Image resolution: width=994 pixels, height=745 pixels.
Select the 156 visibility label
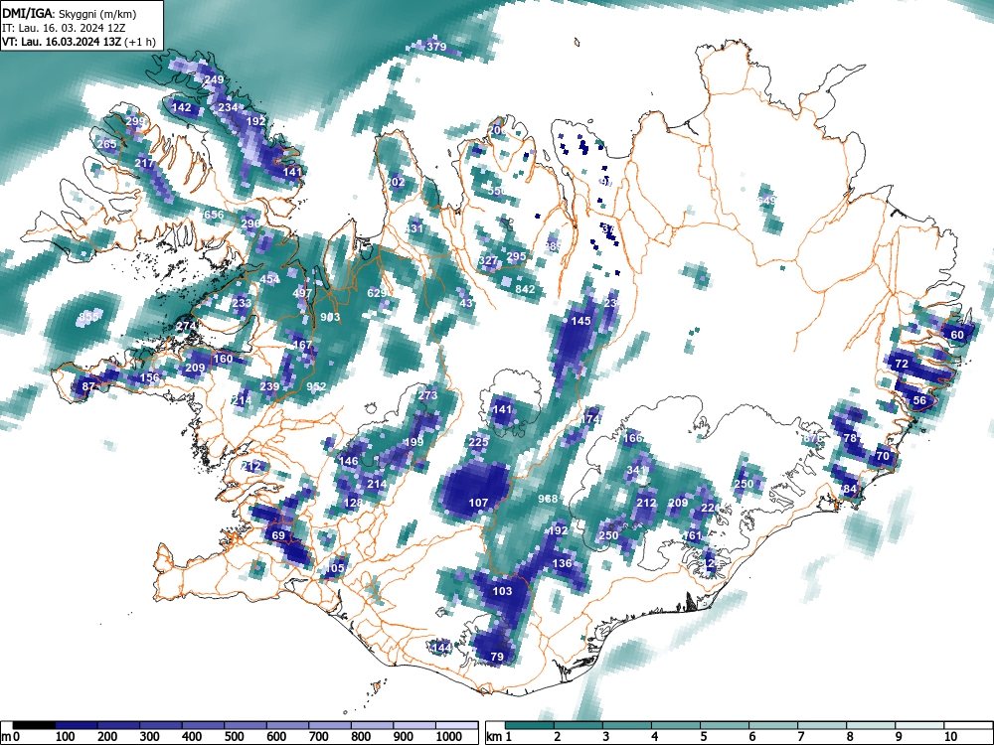pos(150,376)
